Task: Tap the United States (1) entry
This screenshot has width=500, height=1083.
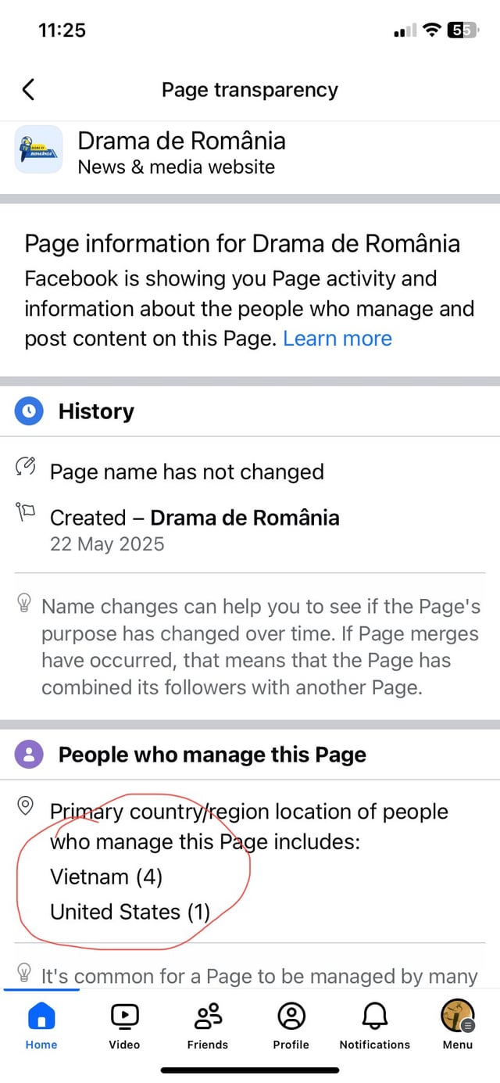Action: tap(130, 912)
